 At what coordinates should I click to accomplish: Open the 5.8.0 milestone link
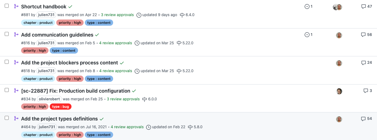click(x=198, y=127)
